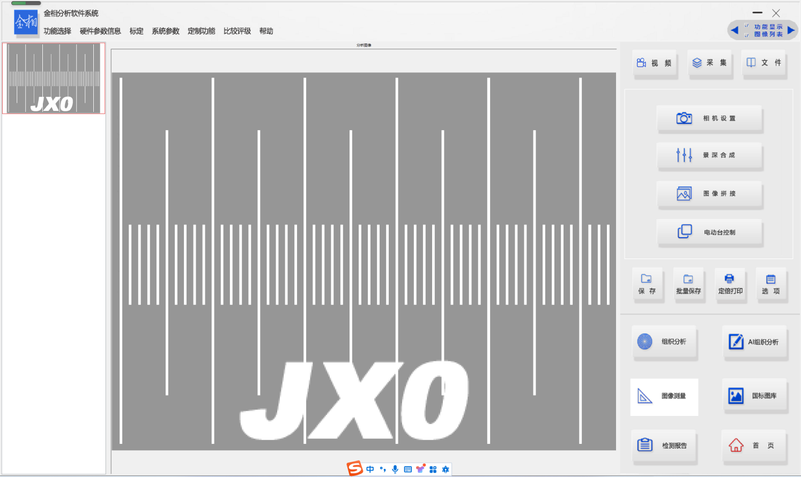801x477 pixels.
Task: Click the 批量保存 batch save button
Action: pyautogui.click(x=688, y=284)
